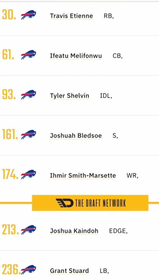Click the Bills logo beside pick 93

point(28,95)
